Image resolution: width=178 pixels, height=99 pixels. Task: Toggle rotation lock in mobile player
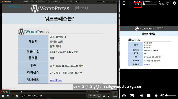click(x=124, y=96)
